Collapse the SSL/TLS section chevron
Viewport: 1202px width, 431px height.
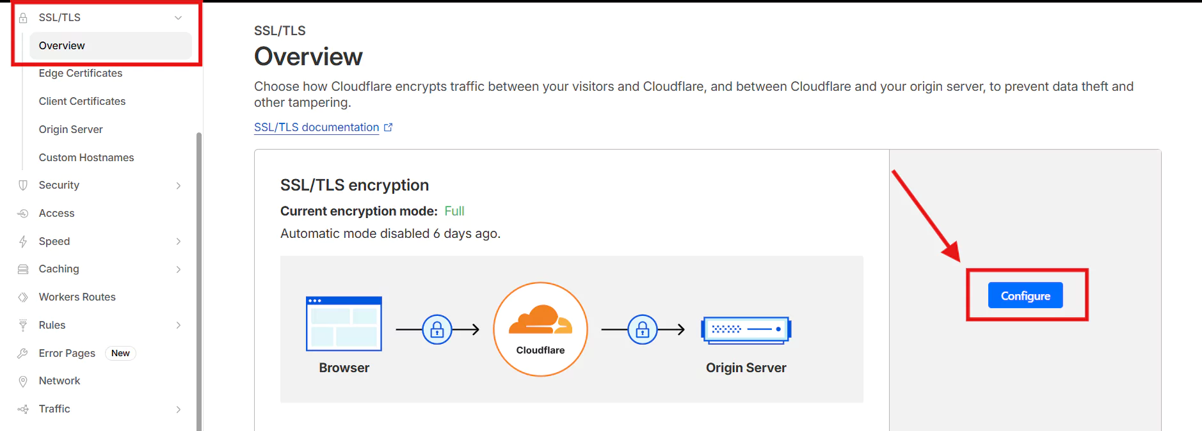tap(179, 18)
